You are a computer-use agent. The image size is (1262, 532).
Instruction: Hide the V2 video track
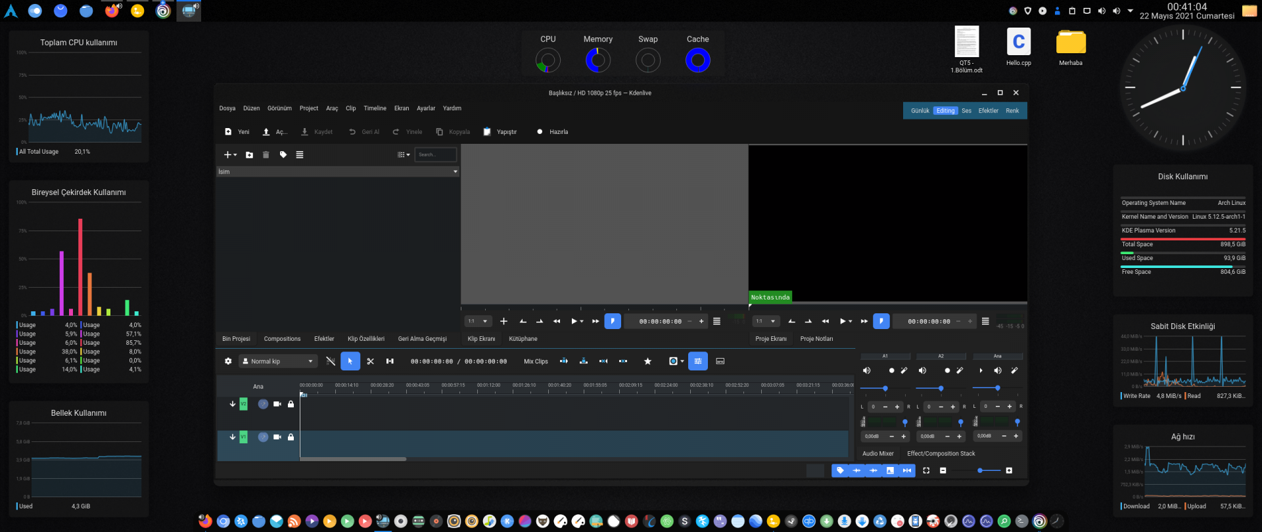point(277,404)
